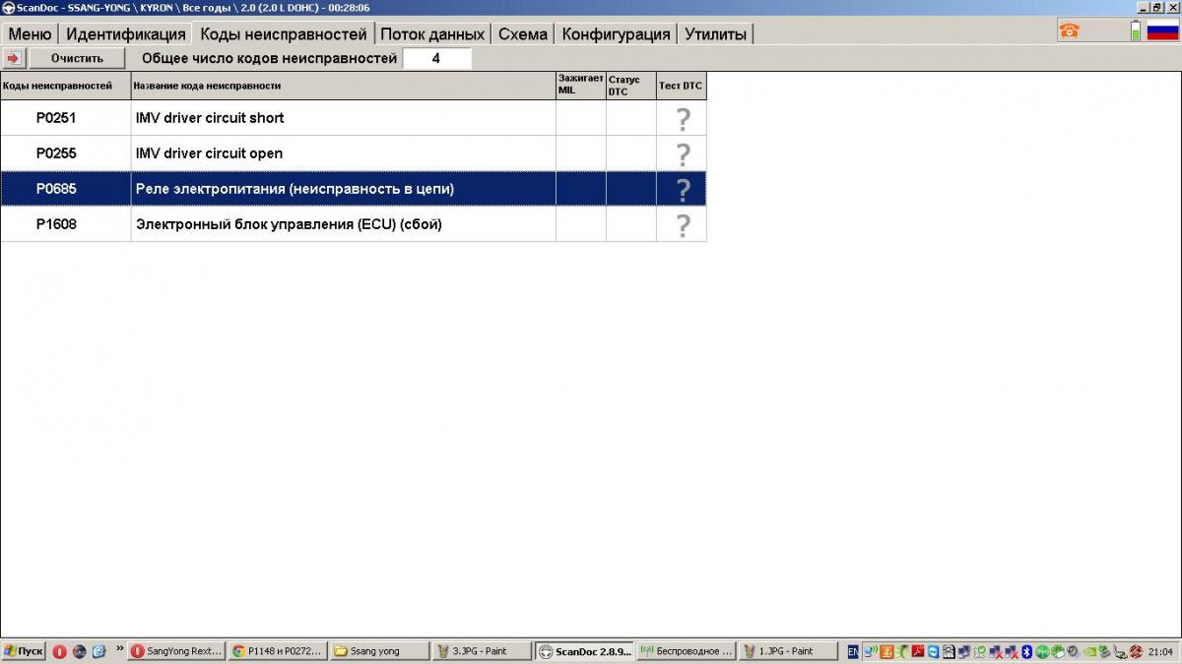Select the P1608 code cell
1182x664 pixels.
(x=65, y=224)
